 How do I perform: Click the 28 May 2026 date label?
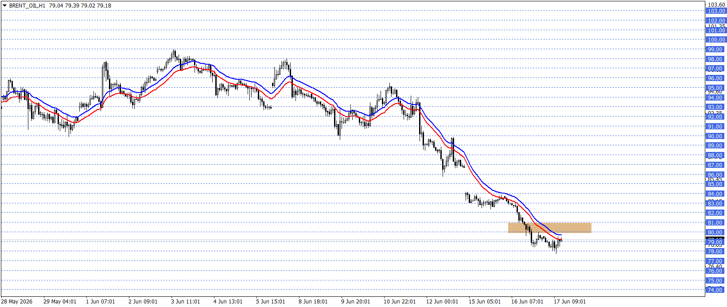17,302
